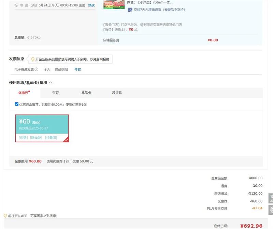Click the lightbulb icon near 前往京东APP
The height and width of the screenshot is (229, 273).
click(x=5, y=216)
